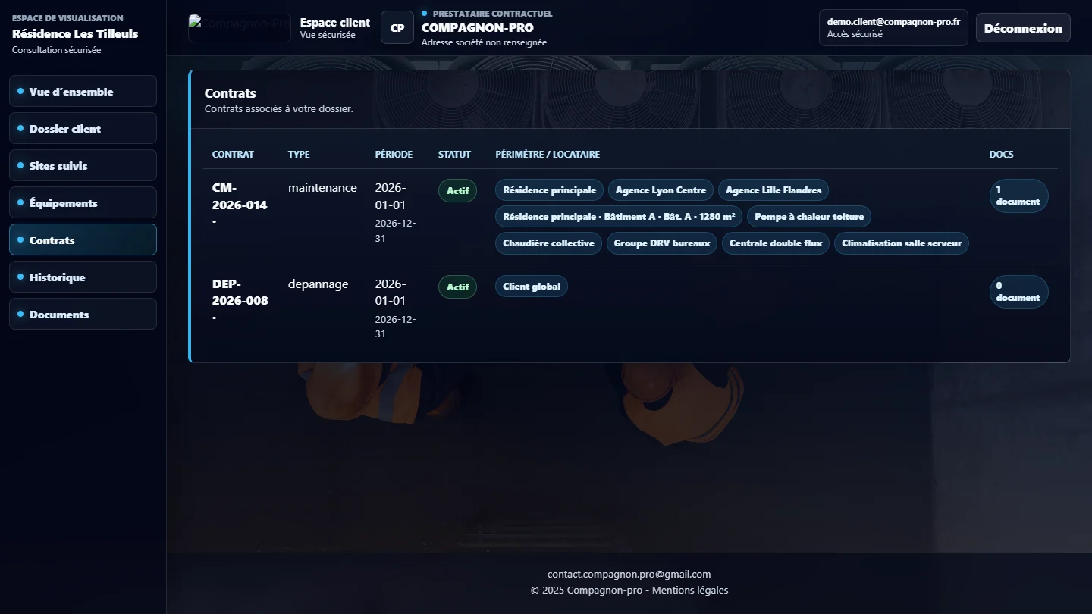Click the Client global tag
Viewport: 1092px width, 614px height.
click(532, 287)
